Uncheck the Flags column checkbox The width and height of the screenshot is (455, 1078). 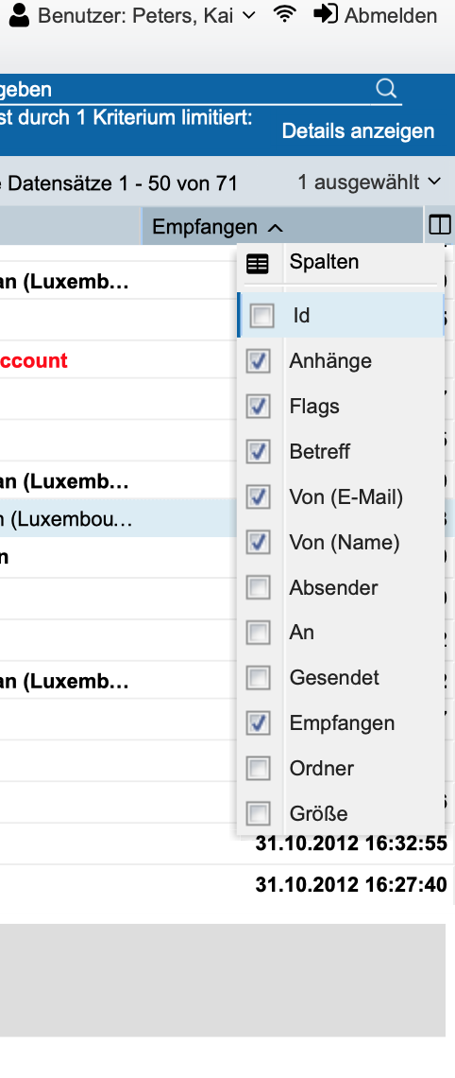258,407
